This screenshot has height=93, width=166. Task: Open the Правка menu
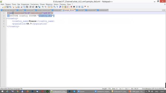[x=8, y=4]
